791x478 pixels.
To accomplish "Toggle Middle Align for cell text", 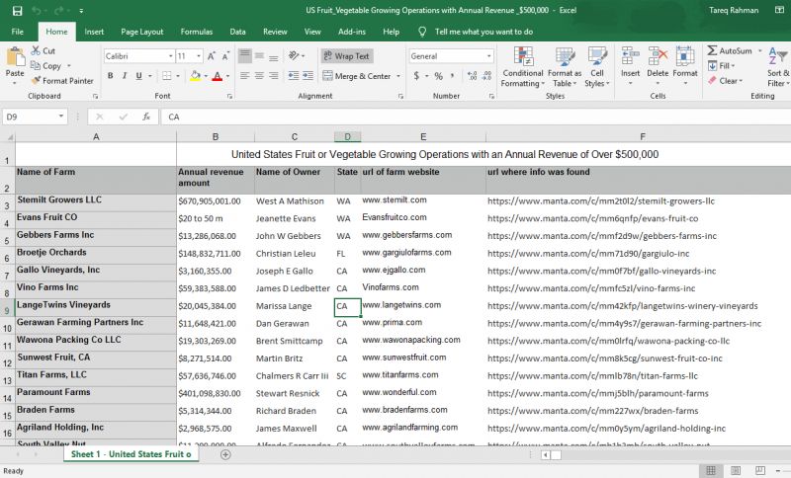I will pos(259,56).
